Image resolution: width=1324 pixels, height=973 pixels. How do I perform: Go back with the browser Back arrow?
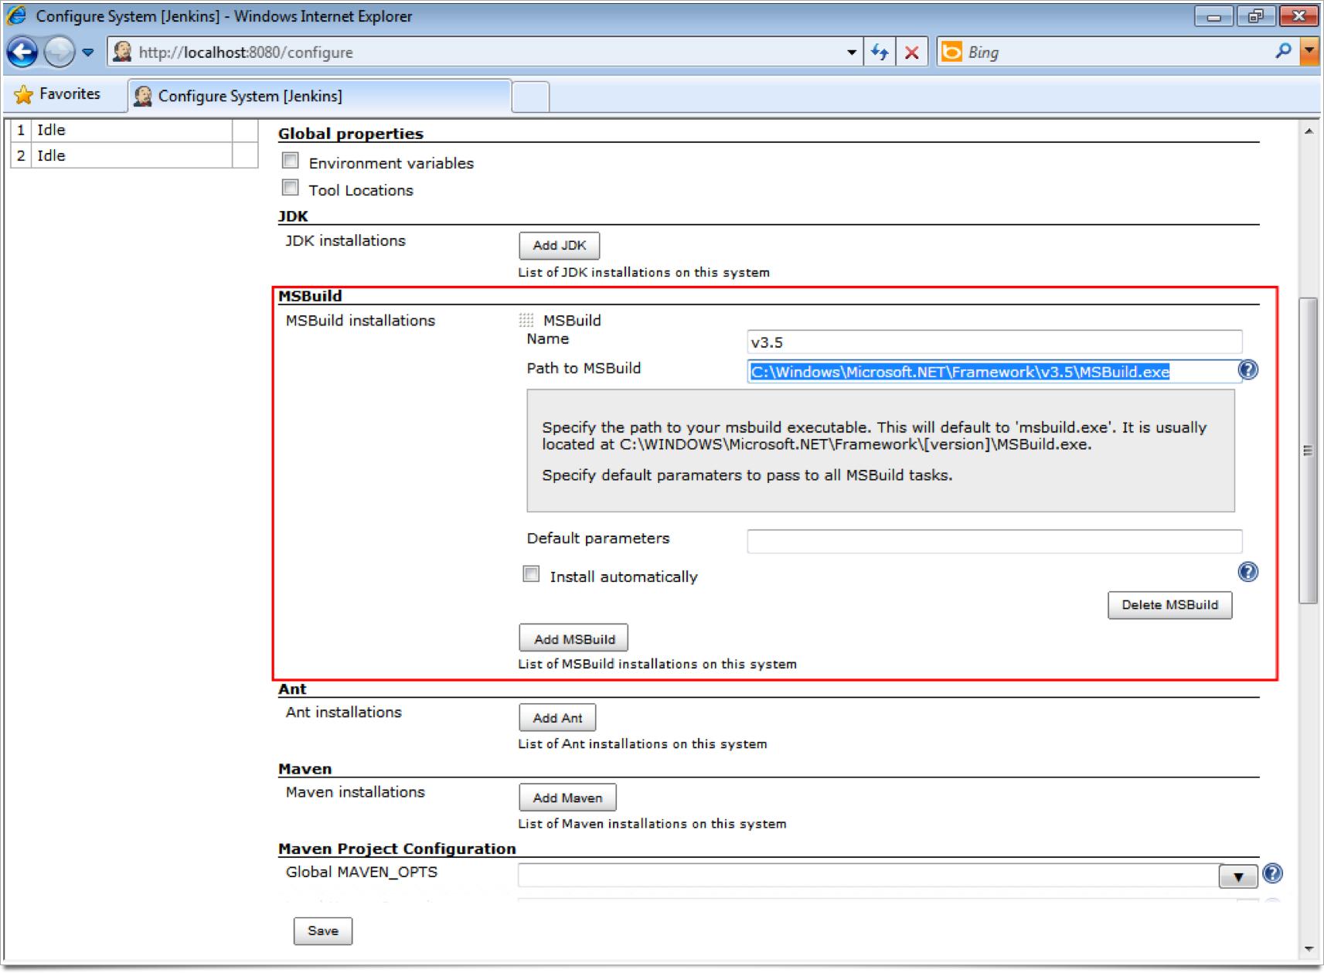click(22, 53)
